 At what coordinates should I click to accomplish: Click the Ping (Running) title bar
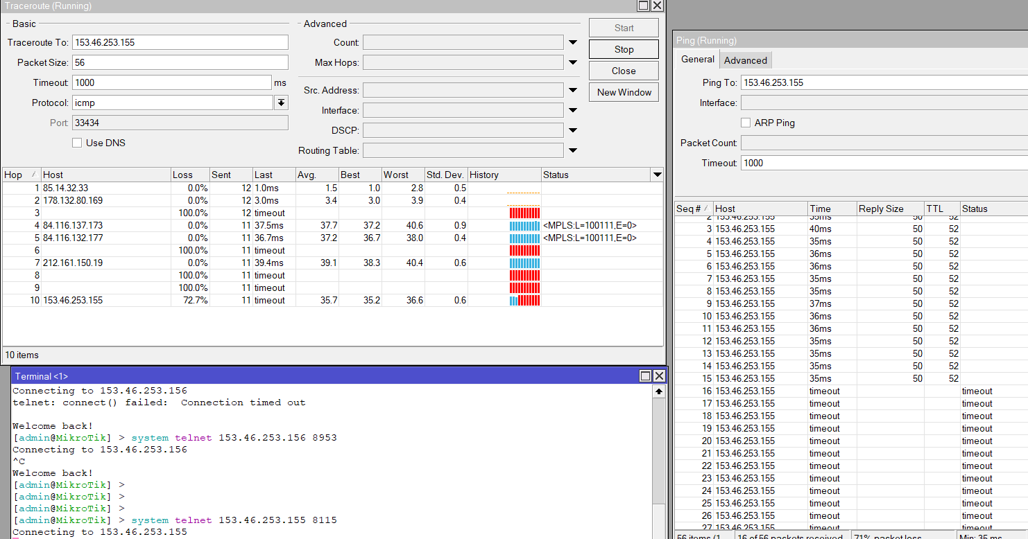point(851,40)
